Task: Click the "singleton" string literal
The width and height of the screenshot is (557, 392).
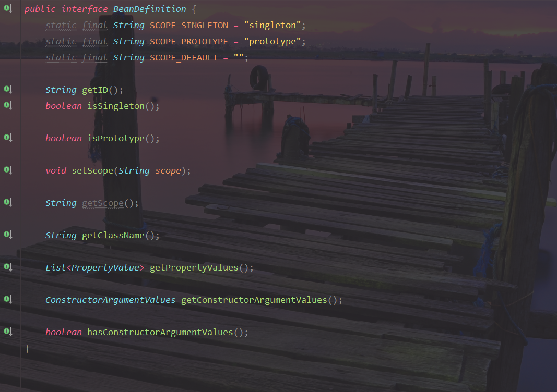Action: coord(272,25)
